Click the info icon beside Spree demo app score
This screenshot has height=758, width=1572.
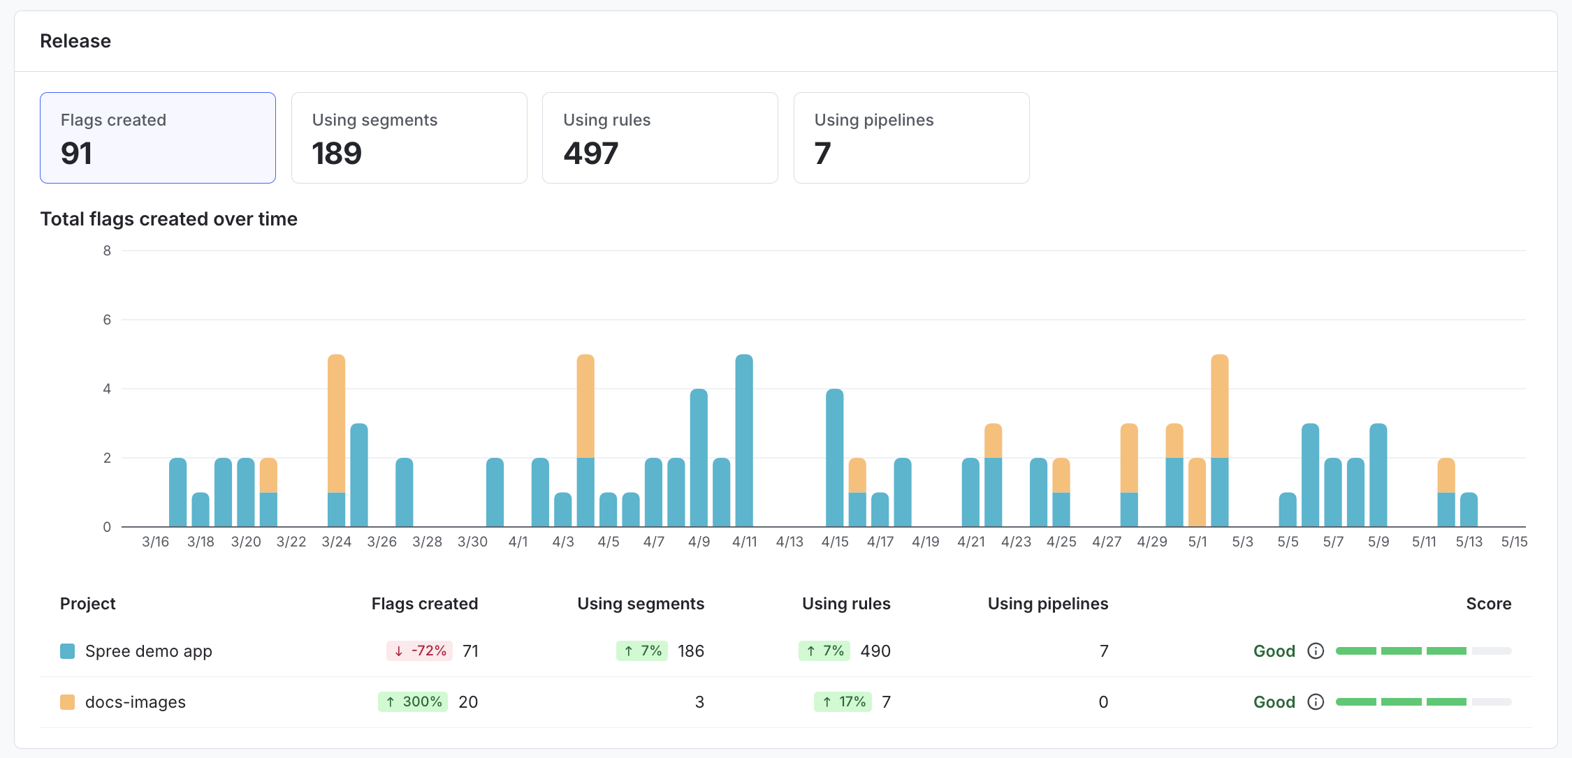click(x=1316, y=651)
